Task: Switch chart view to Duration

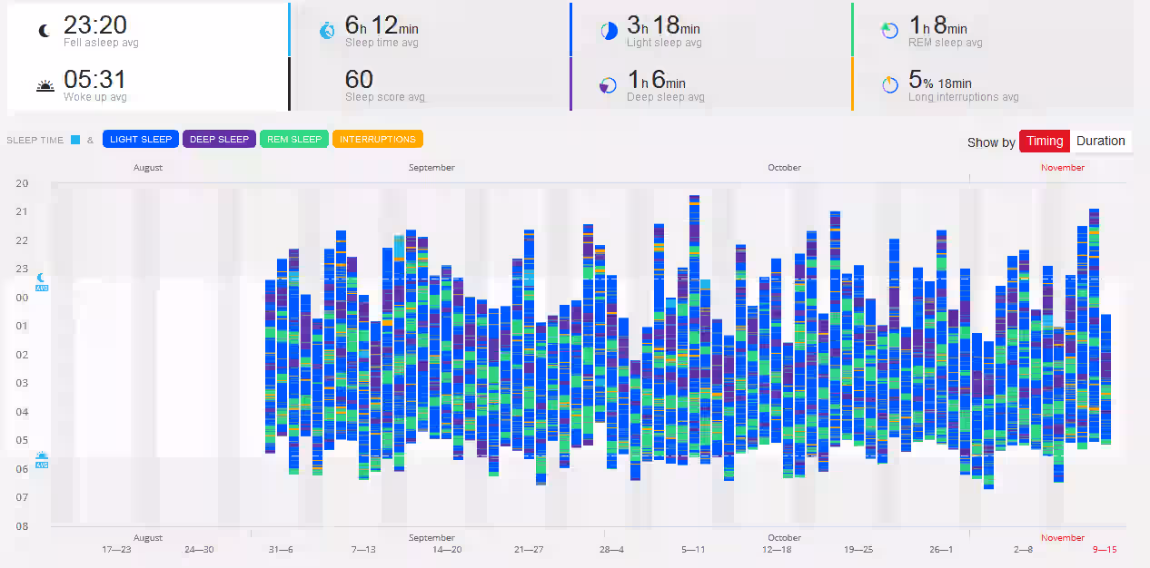Action: point(1101,141)
